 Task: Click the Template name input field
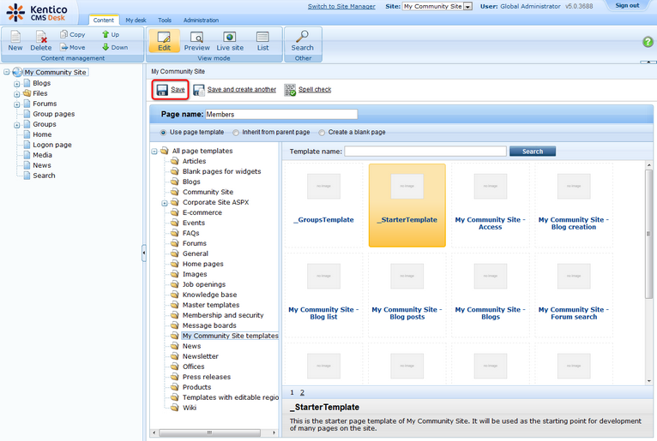[x=425, y=152]
